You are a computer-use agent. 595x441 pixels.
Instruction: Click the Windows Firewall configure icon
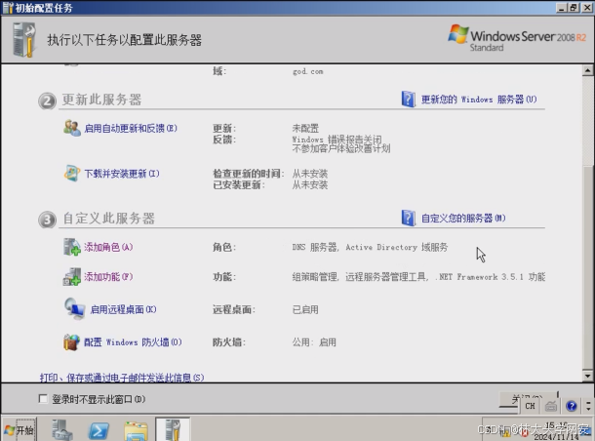pos(72,341)
